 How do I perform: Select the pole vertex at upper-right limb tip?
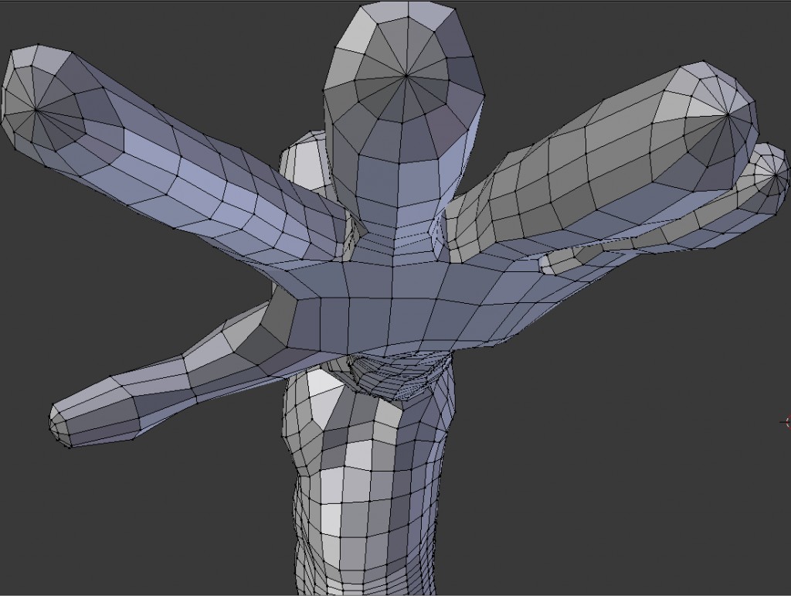728,115
